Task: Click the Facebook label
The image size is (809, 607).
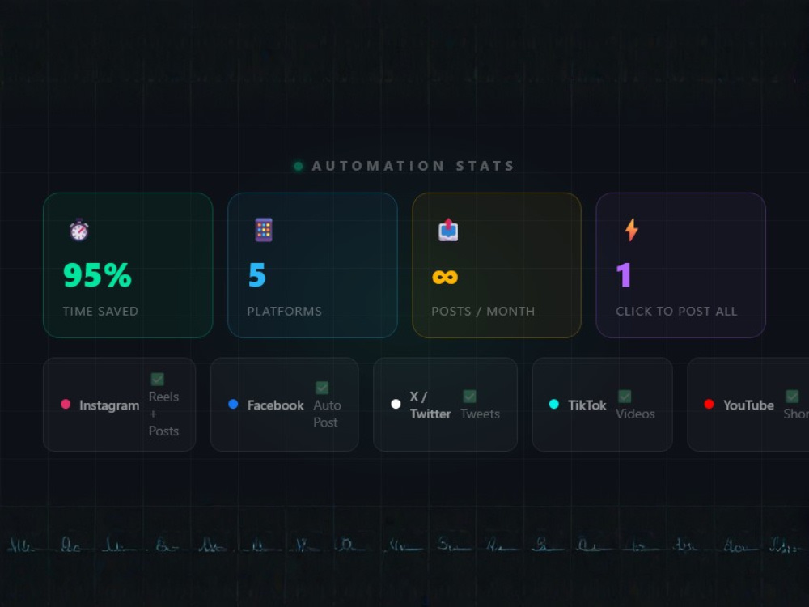Action: click(276, 405)
